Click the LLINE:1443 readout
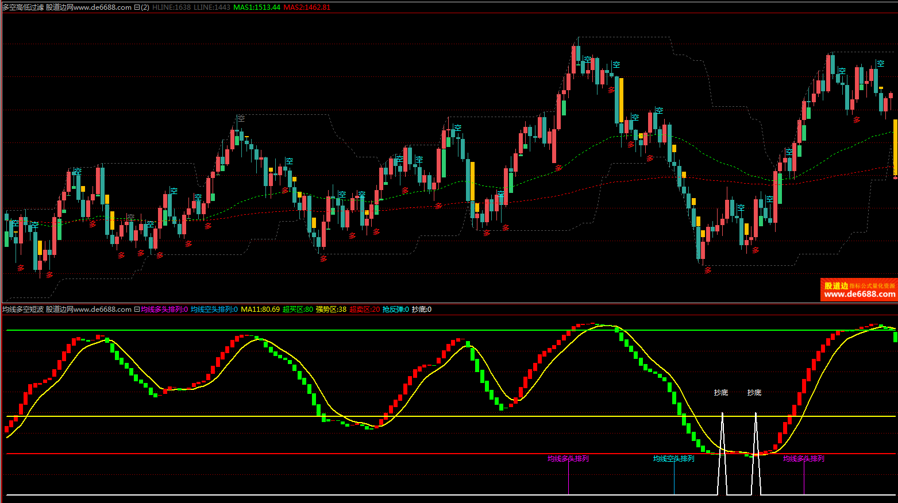The height and width of the screenshot is (503, 898). pyautogui.click(x=212, y=7)
